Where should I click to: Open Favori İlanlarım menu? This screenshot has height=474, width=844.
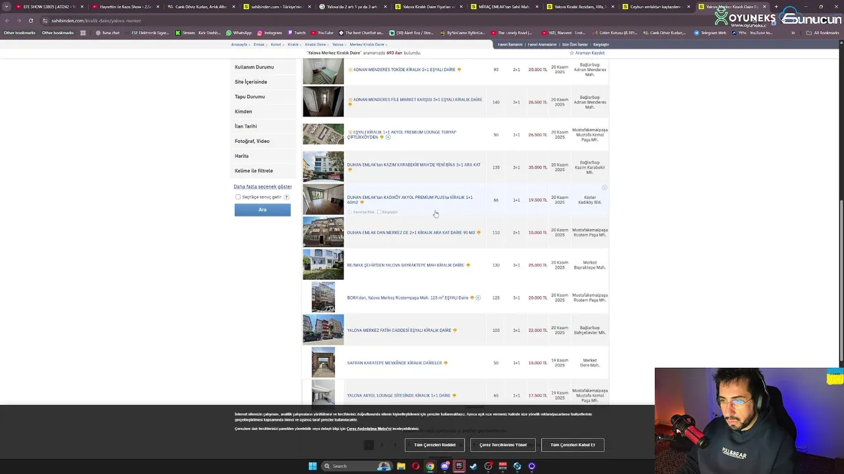[x=510, y=45]
